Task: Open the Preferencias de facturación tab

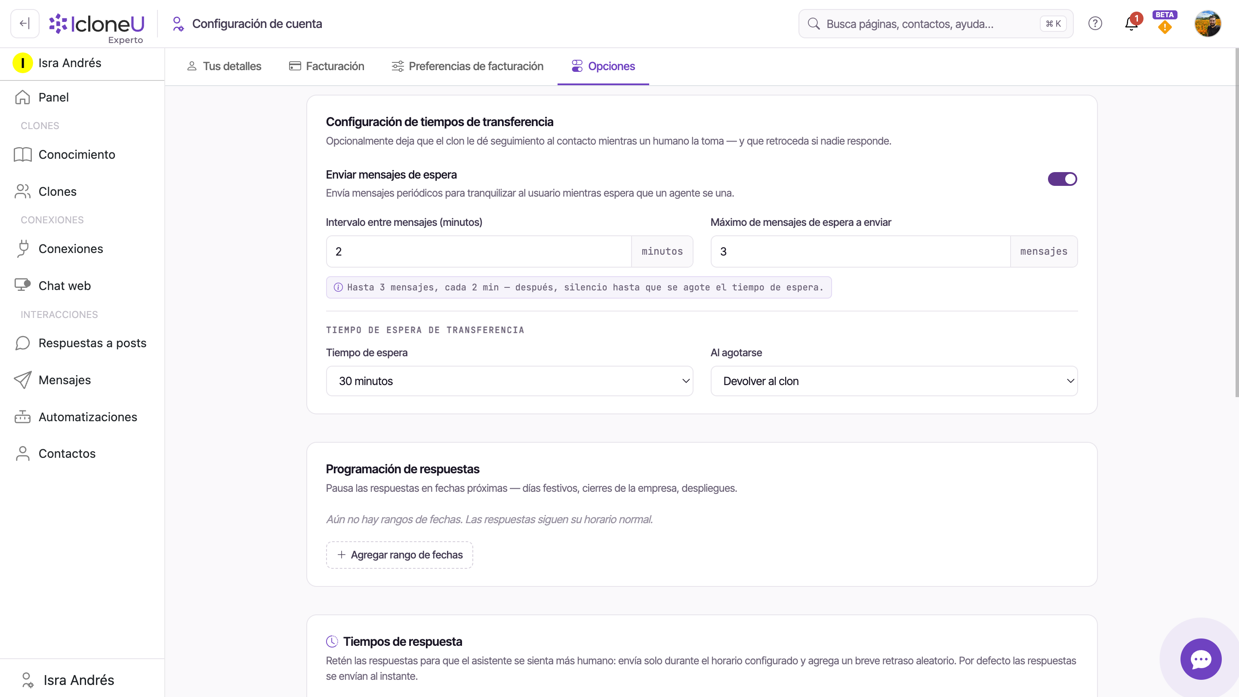Action: click(x=468, y=66)
